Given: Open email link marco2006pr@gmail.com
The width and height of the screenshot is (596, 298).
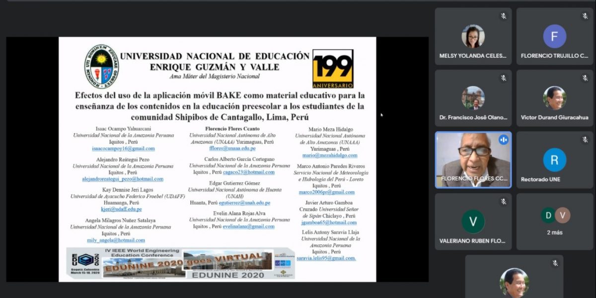Looking at the screenshot, I should point(326,192).
